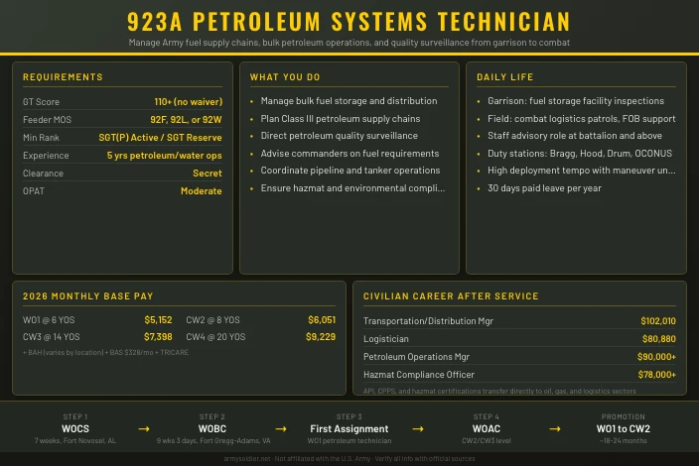The image size is (699, 466).
Task: Select '9 wks 3 days, Fort Gregg-Adams, VA' caption
Action: pyautogui.click(x=213, y=440)
